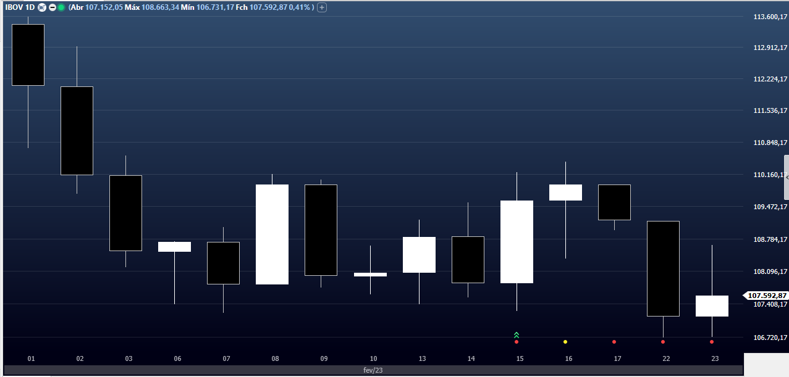Click the yellow dot marker below day 16
Image resolution: width=789 pixels, height=377 pixels.
pyautogui.click(x=565, y=342)
